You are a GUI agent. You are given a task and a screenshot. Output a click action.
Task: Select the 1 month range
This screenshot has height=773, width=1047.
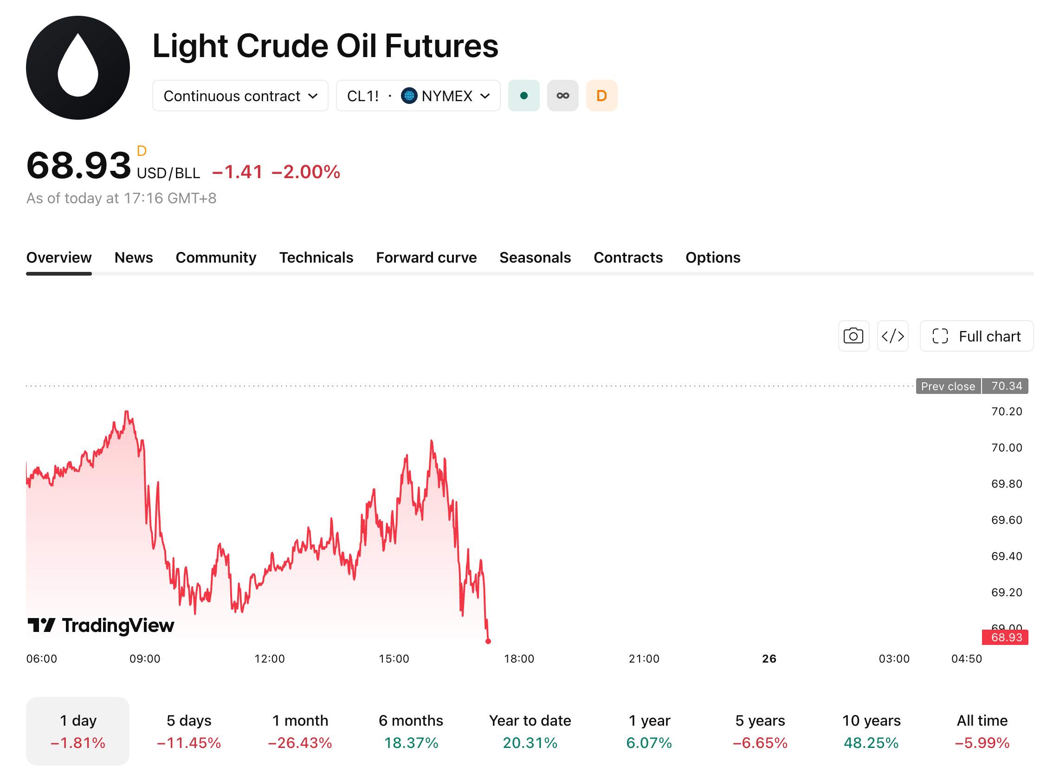point(300,732)
